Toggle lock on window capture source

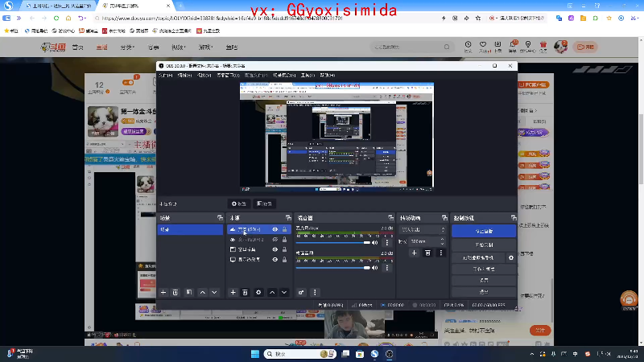coord(284,249)
